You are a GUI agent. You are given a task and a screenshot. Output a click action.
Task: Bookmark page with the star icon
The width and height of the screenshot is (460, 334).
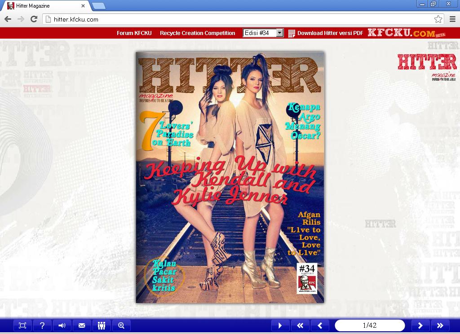(x=438, y=19)
